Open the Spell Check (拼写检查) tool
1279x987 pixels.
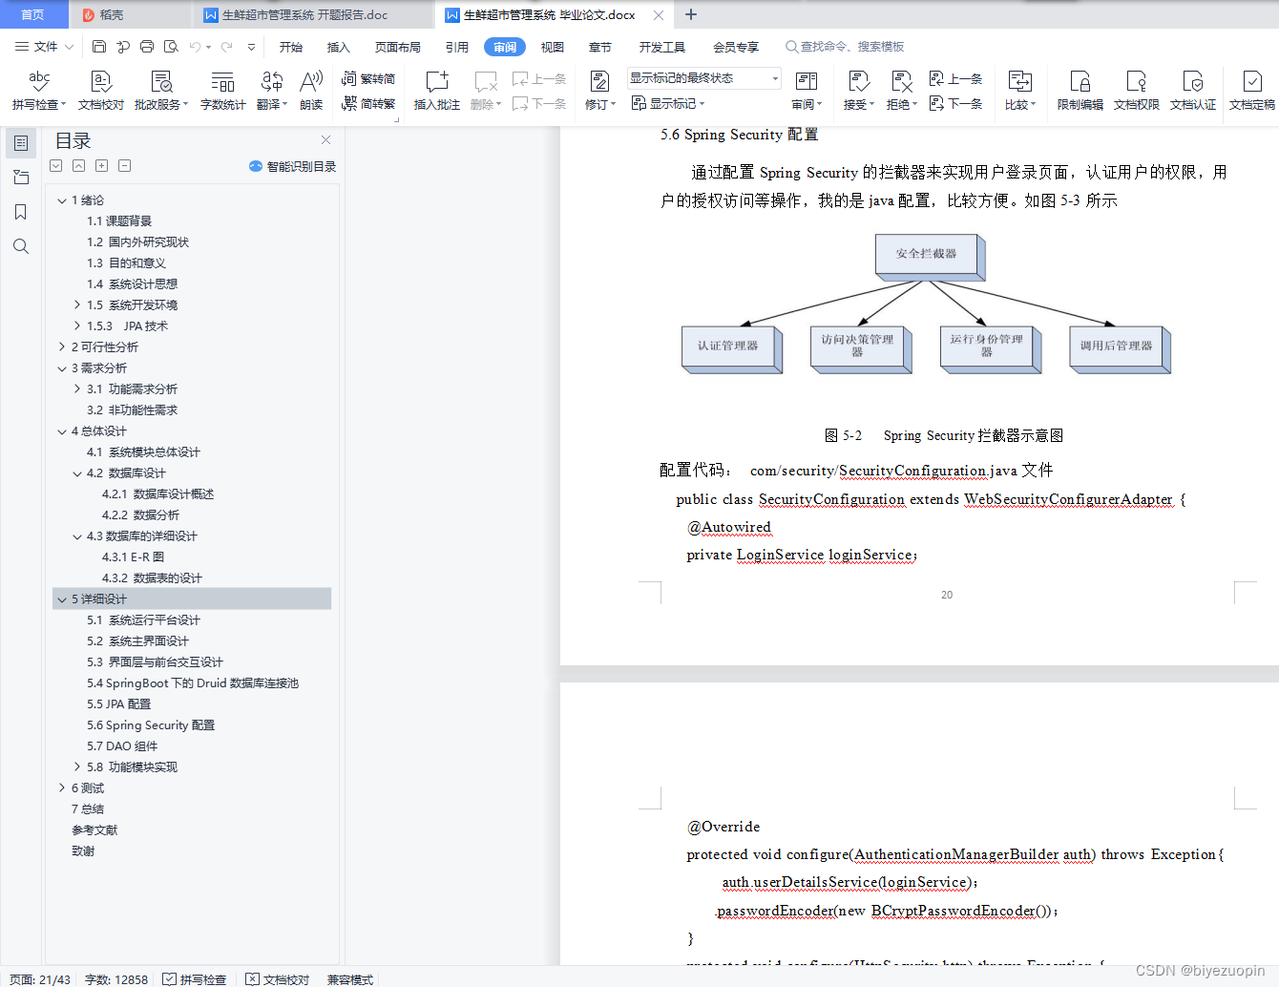click(x=38, y=91)
